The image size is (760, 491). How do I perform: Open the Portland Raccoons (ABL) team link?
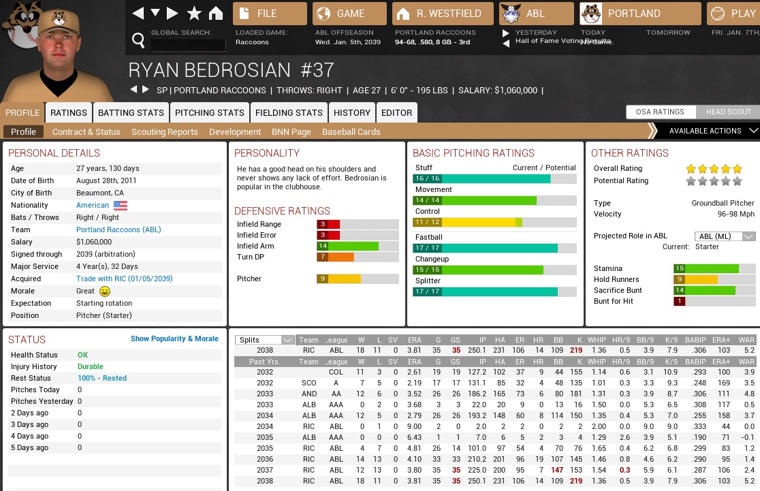(118, 230)
